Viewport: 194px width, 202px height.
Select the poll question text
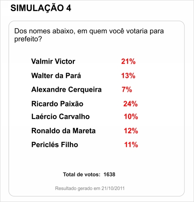point(89,35)
